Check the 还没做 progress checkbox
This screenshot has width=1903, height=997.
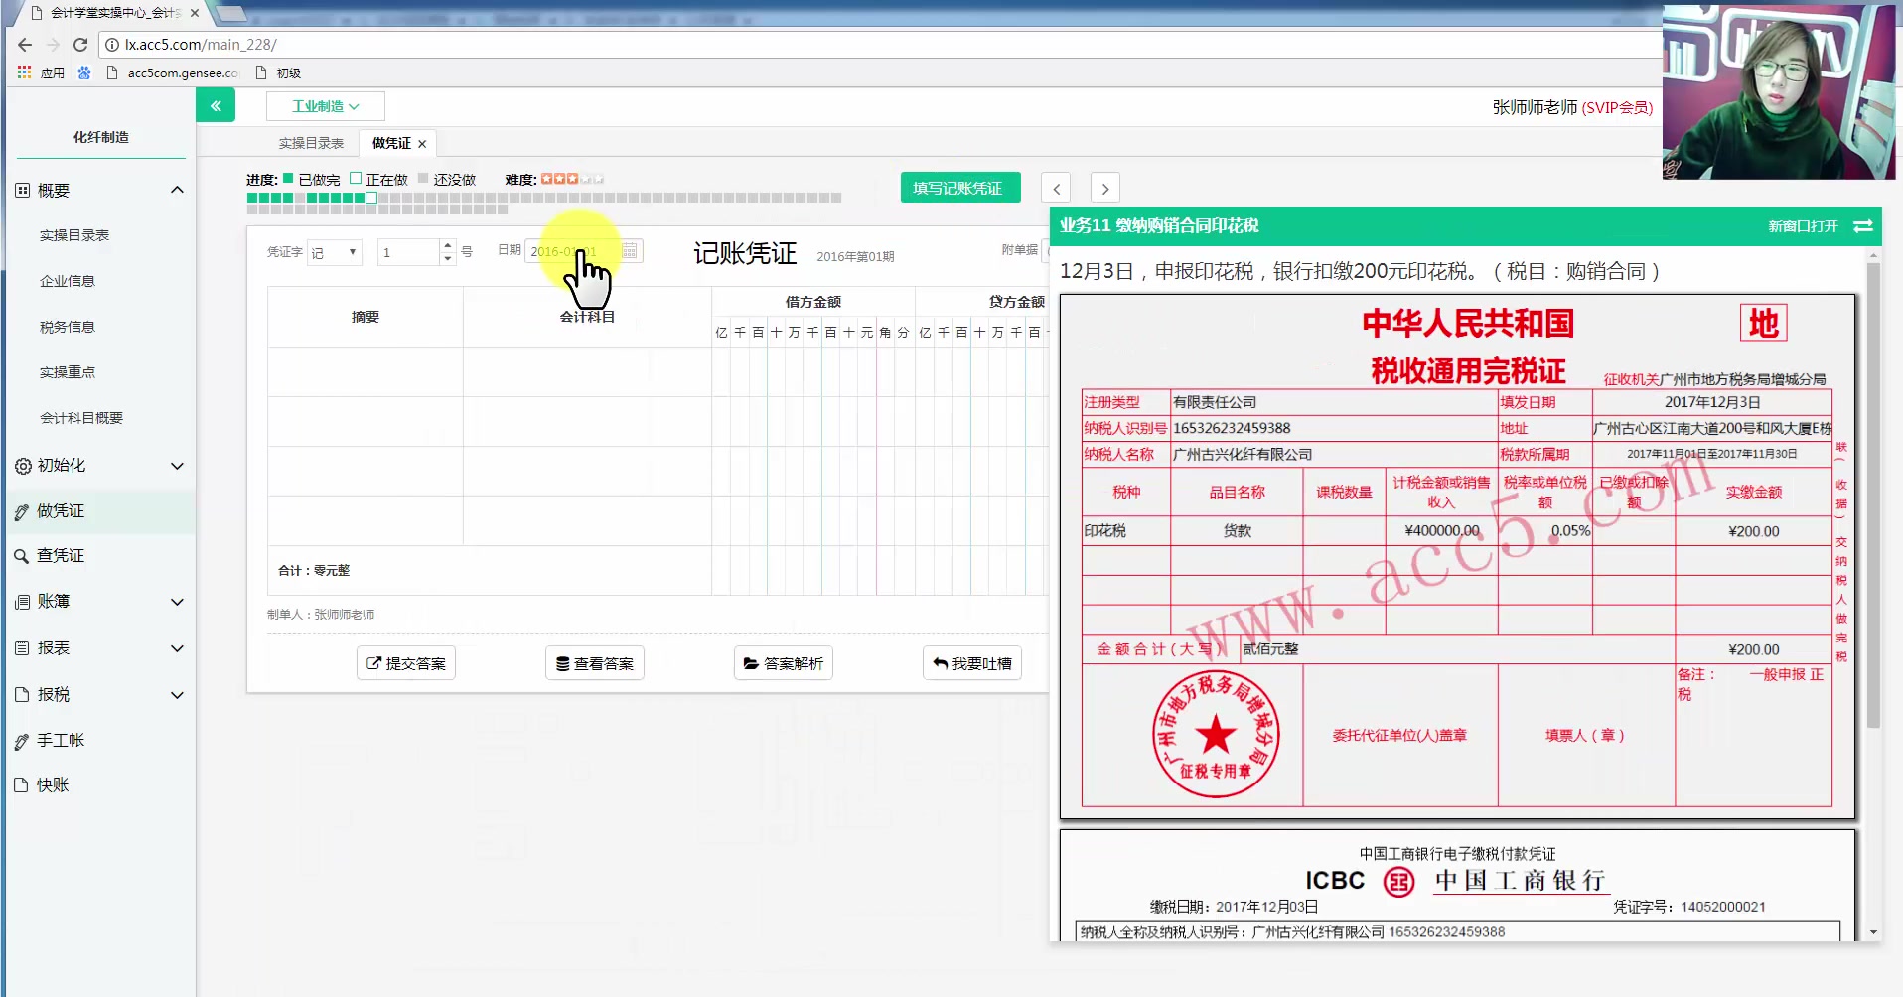[422, 179]
